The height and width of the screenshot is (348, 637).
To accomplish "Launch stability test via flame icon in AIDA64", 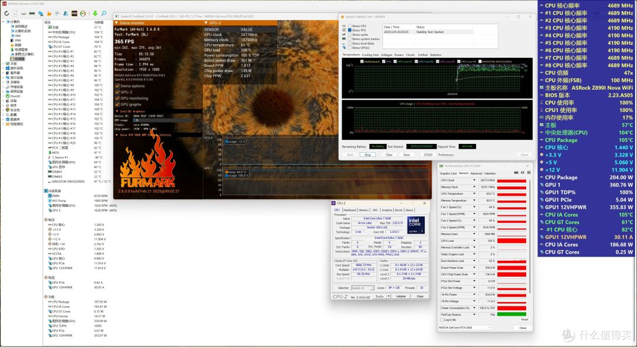I will tap(49, 14).
